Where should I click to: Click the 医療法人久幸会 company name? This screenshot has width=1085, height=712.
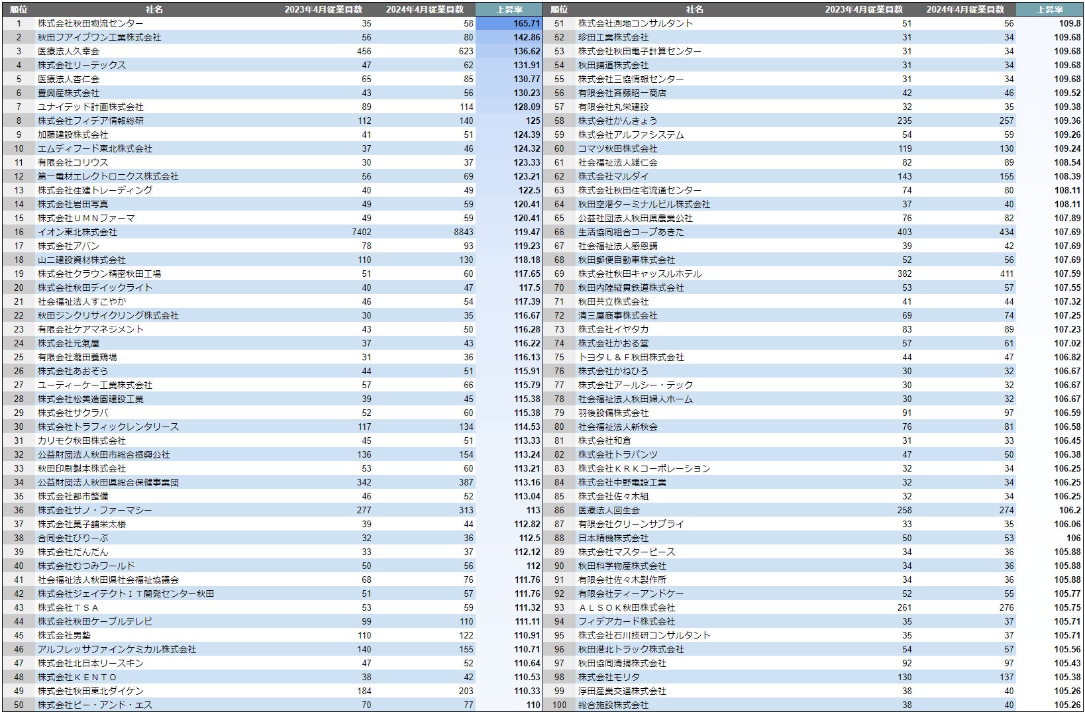[68, 51]
